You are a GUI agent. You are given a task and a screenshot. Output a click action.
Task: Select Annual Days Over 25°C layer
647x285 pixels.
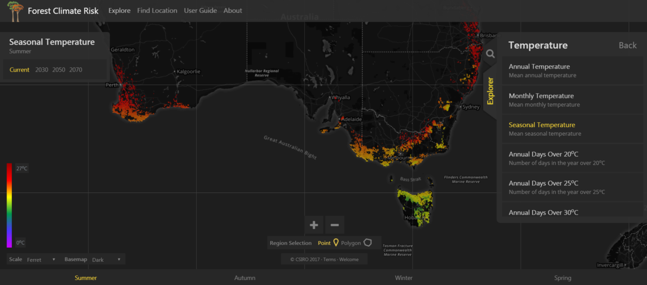(573, 187)
